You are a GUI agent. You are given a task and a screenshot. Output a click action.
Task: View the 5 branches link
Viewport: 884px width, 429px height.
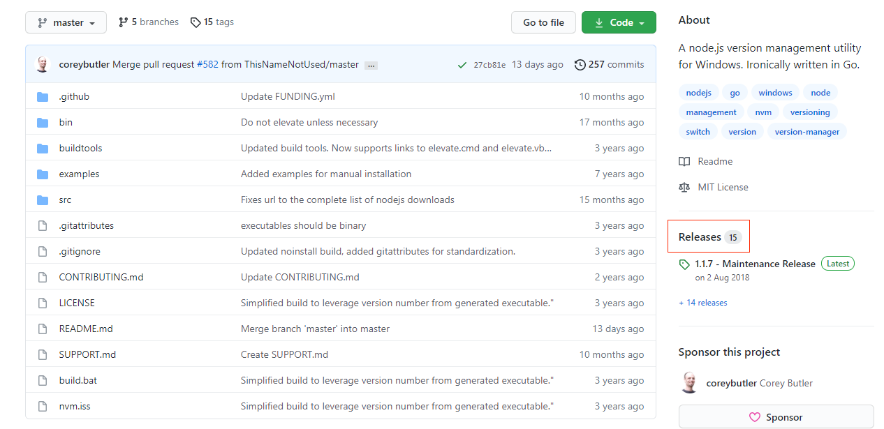pos(149,22)
